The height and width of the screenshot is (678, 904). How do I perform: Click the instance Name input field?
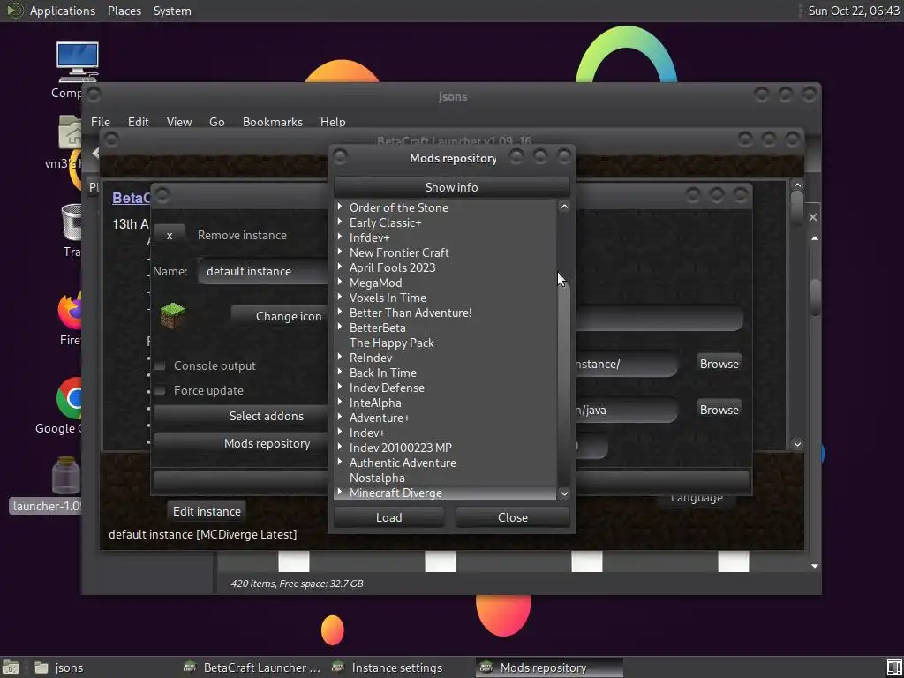pos(263,272)
